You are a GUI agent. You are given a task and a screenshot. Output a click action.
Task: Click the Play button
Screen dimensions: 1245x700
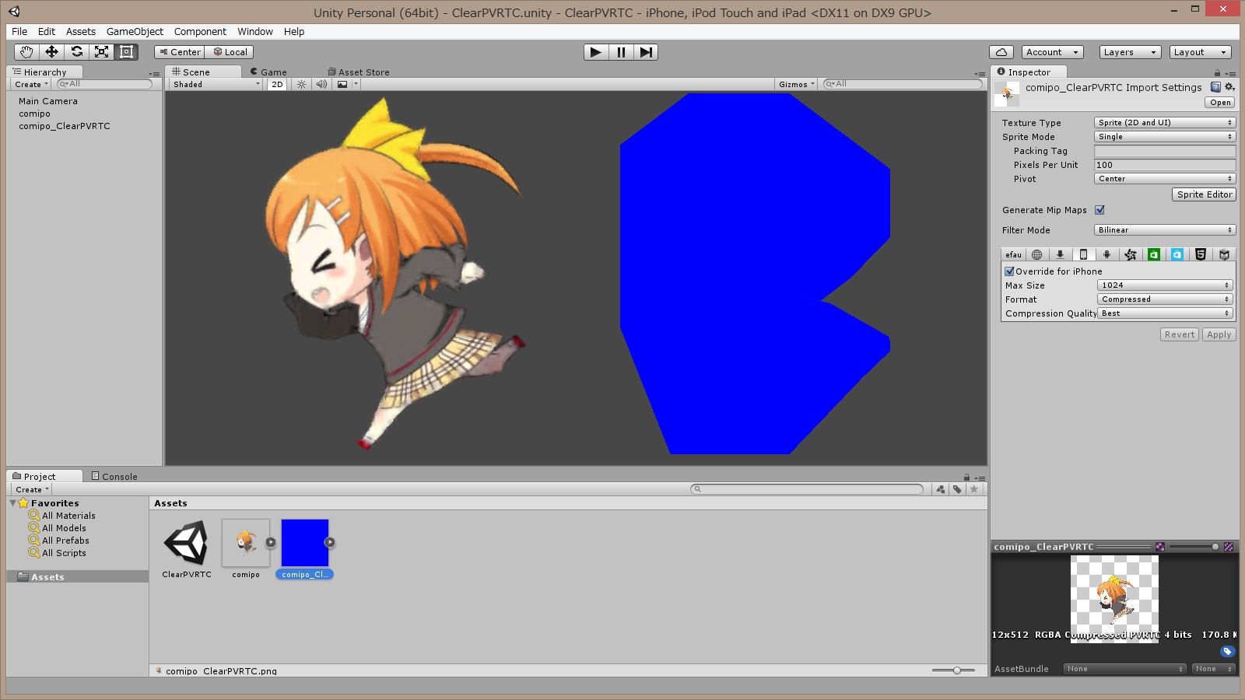click(596, 52)
